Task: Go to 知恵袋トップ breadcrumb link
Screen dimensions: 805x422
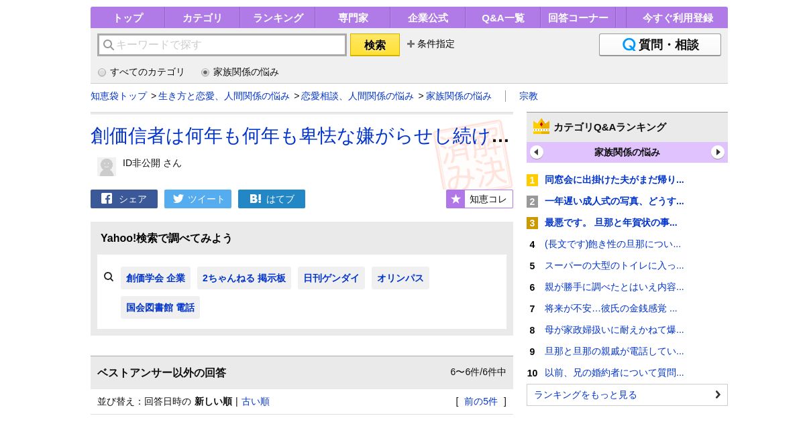Action: point(119,96)
